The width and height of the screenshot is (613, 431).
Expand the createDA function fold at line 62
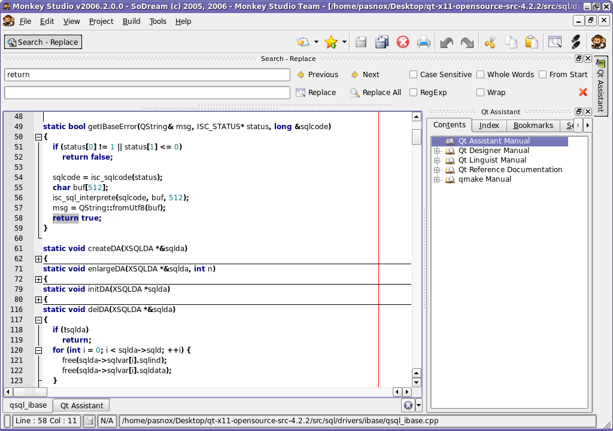coord(38,259)
